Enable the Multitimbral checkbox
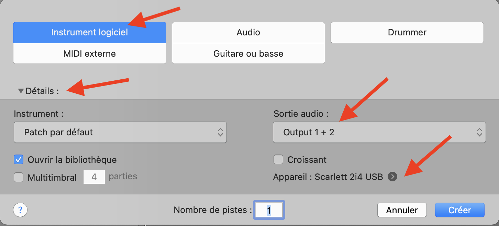499x226 pixels. [19, 177]
